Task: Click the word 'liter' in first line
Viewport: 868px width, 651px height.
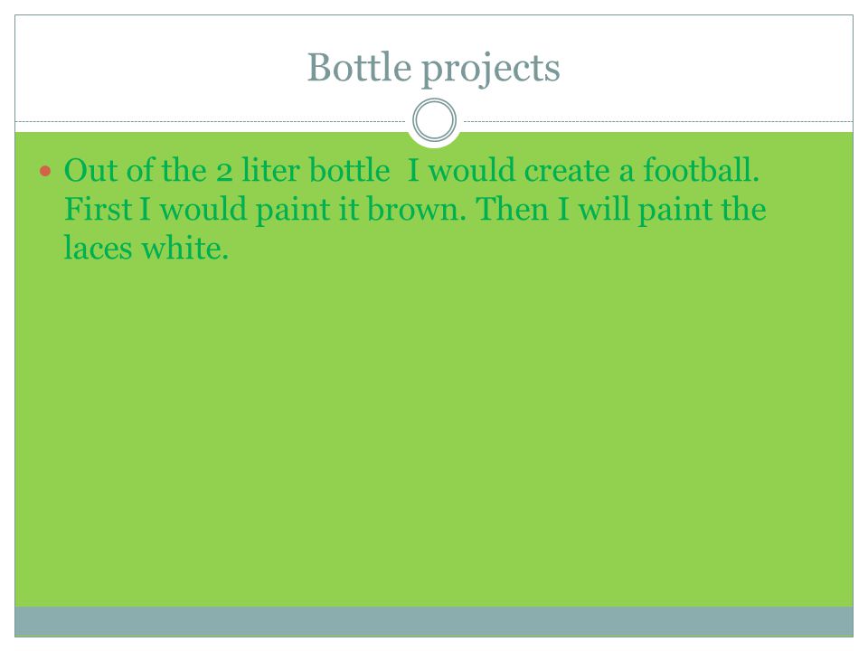Action: click(270, 169)
